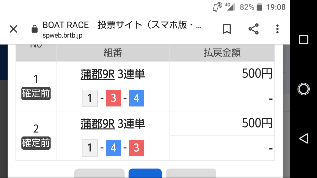Click blue number 4 box in second combination
Viewport: 317px width, 178px height.
coord(114,148)
